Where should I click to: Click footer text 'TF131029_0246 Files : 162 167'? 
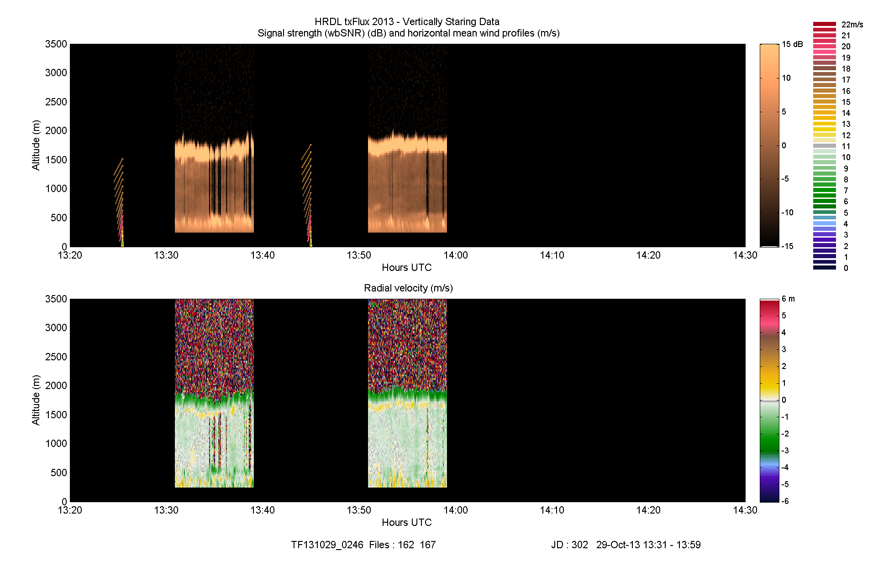(363, 545)
